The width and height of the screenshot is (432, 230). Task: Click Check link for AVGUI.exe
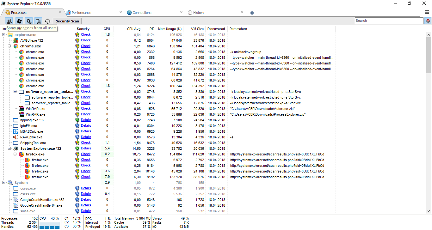86,40
